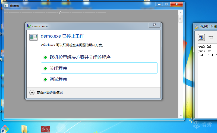This screenshot has height=133, width=217.
Task: Click the demo window scrollbar down arrow
Action: click(x=180, y=116)
